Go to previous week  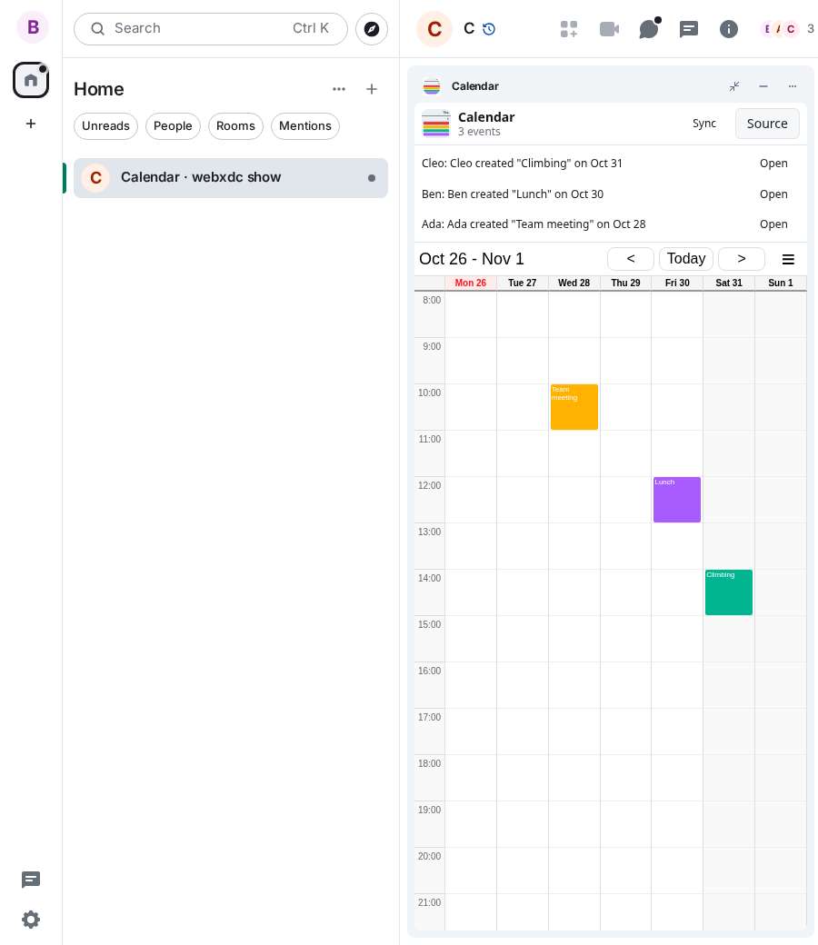(631, 259)
